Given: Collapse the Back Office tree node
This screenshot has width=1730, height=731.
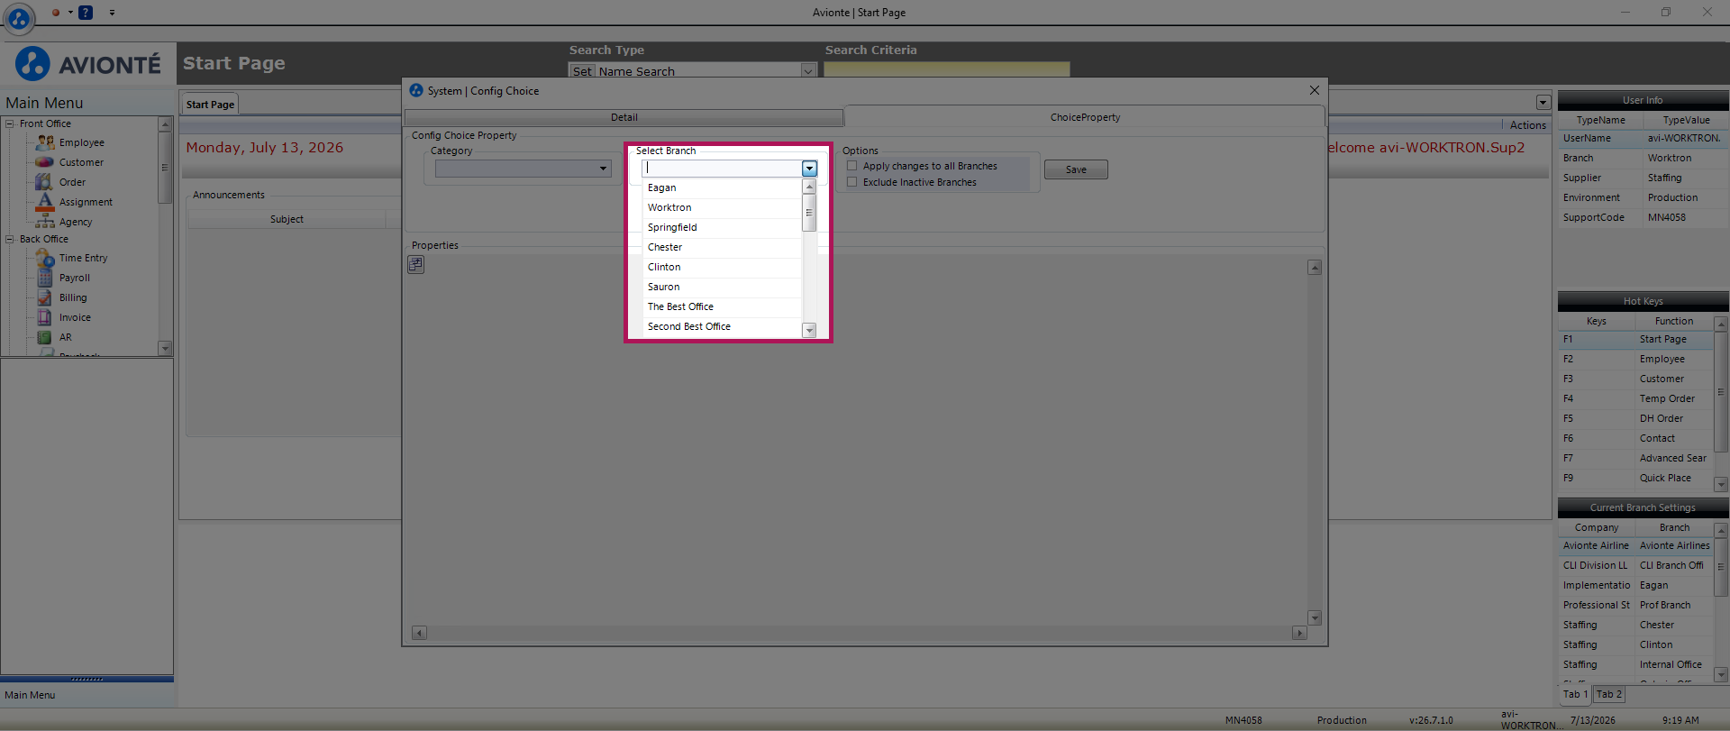Looking at the screenshot, I should pyautogui.click(x=10, y=239).
